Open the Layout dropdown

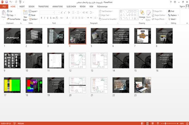click(x=33, y=11)
